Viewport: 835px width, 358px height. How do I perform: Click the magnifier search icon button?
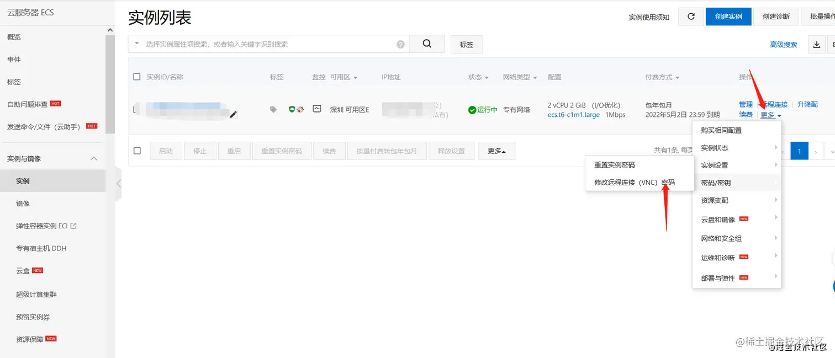point(427,44)
